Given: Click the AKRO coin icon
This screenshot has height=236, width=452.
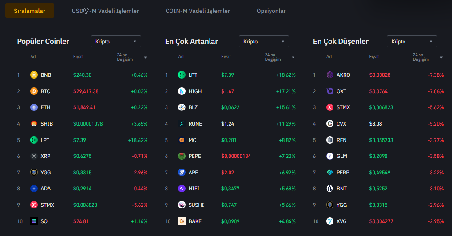Looking at the screenshot, I should click(x=329, y=75).
